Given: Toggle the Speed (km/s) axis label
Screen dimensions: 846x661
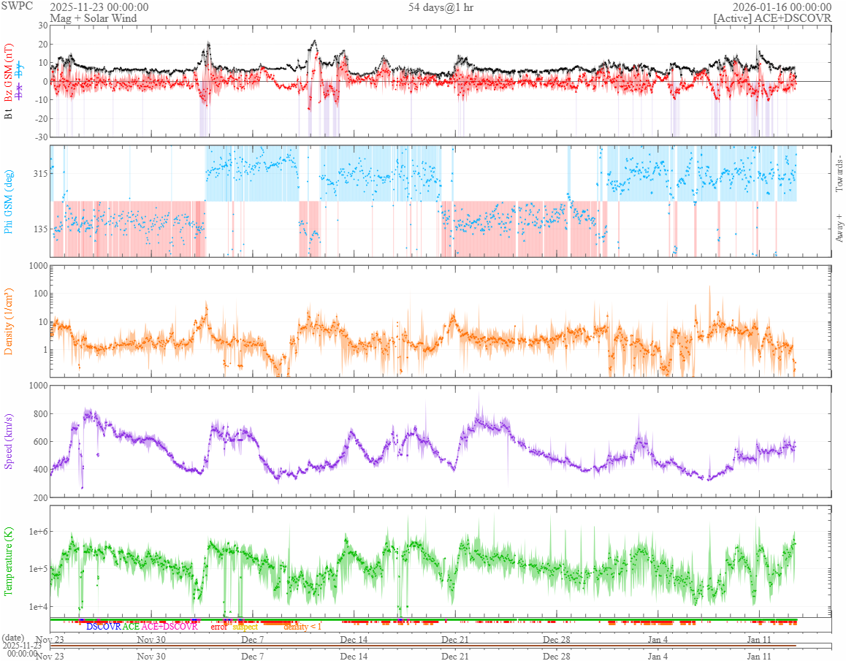Looking at the screenshot, I should (x=8, y=441).
